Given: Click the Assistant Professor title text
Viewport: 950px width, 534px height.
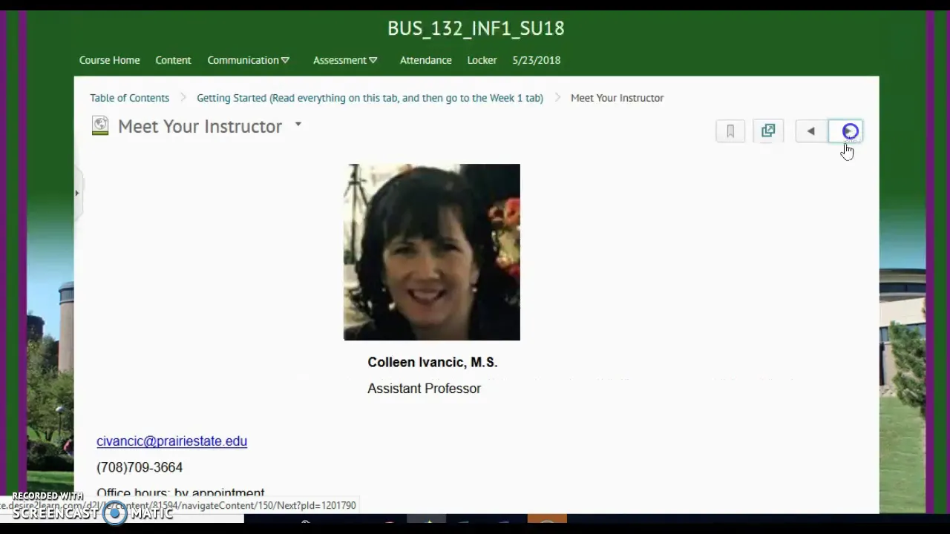Looking at the screenshot, I should click(x=424, y=389).
